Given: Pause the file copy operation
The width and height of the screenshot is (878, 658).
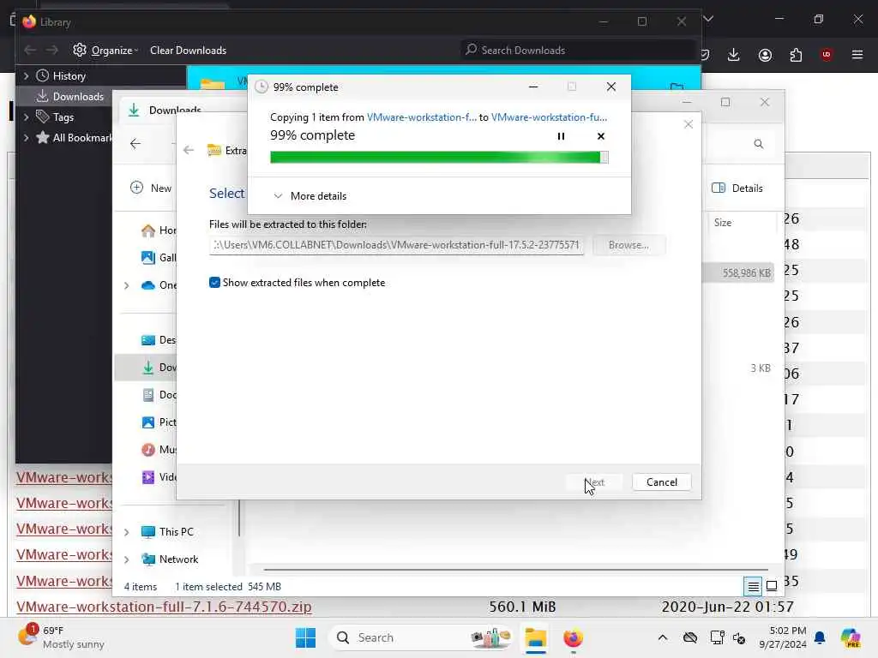Looking at the screenshot, I should pos(561,136).
